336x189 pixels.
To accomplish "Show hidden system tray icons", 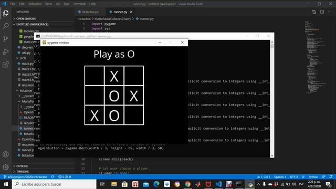I will pos(258,184).
